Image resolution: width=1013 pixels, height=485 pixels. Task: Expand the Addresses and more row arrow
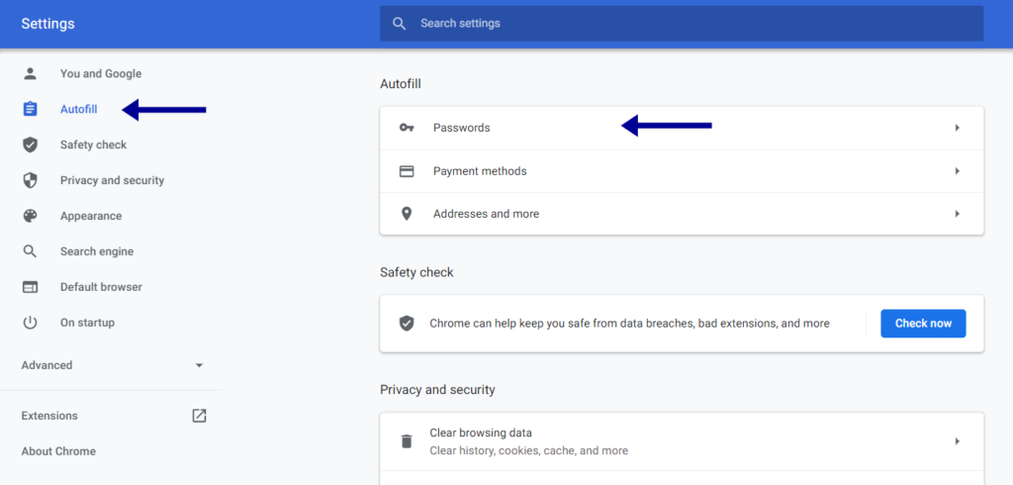[x=958, y=214]
